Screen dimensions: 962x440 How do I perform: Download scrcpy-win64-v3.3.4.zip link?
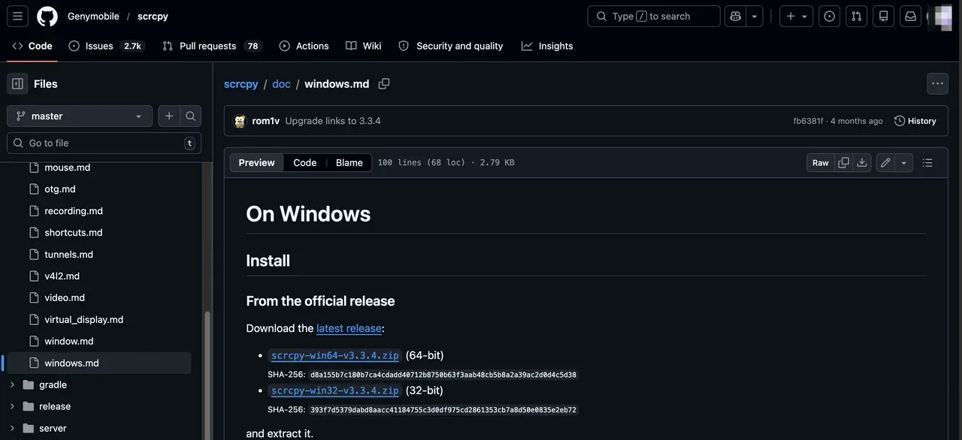(x=335, y=355)
